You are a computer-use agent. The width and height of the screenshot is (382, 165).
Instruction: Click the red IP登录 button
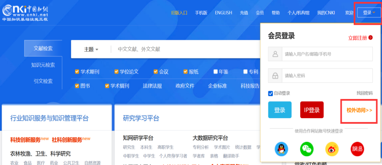pos(312,110)
